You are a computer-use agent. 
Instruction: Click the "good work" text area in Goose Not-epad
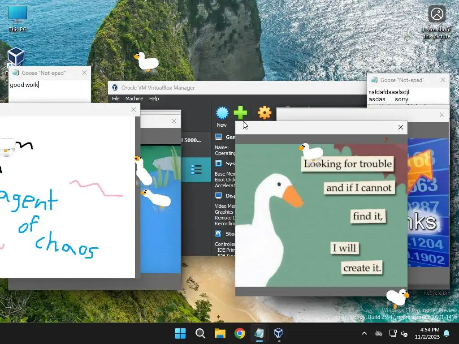pos(49,91)
